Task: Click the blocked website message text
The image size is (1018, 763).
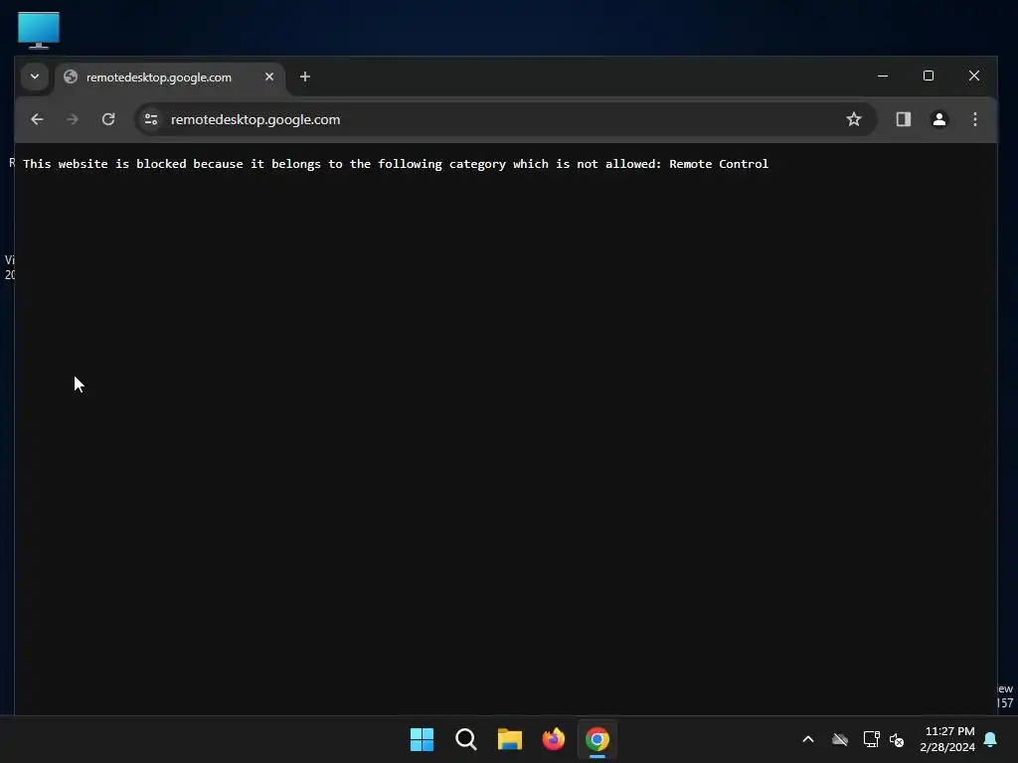Action: point(396,164)
